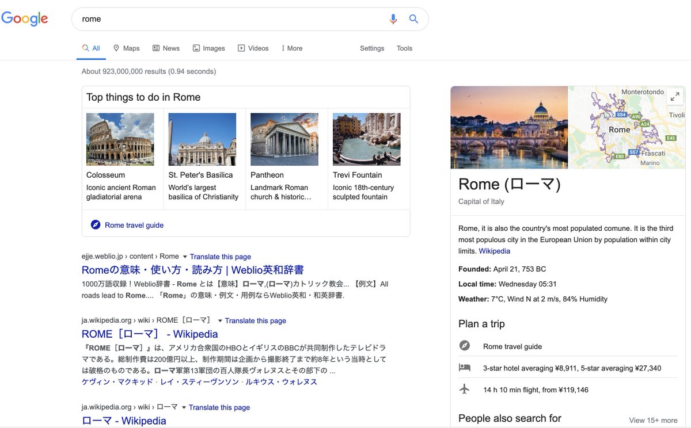Screen dimensions: 691x428
Task: Expand the Rome map fullscreen icon
Action: 674,97
